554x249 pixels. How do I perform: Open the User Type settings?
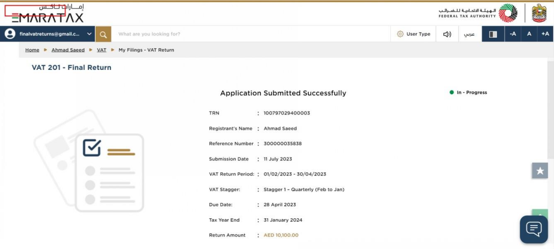point(413,34)
